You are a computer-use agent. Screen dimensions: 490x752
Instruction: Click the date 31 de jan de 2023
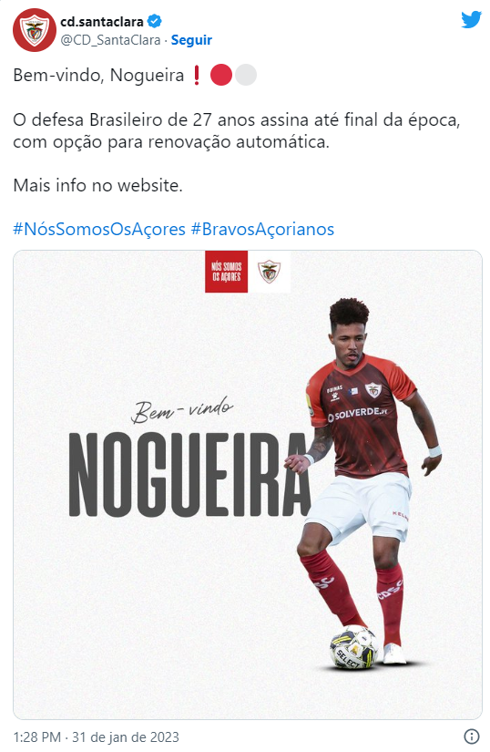[x=126, y=737]
